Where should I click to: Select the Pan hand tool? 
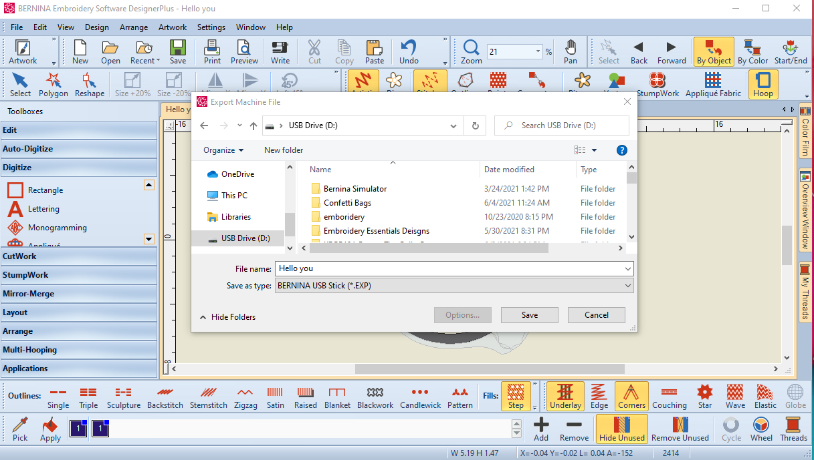(x=570, y=51)
